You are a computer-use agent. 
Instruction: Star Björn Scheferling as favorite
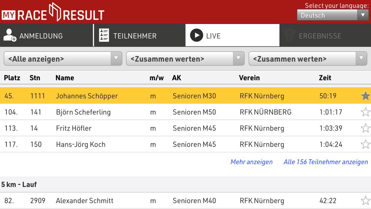(365, 112)
